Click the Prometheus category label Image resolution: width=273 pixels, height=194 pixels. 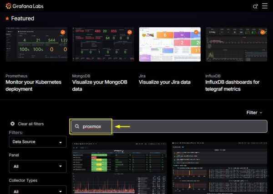pos(16,76)
